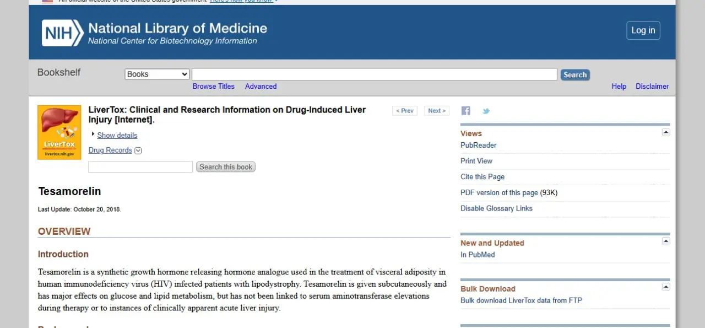Image resolution: width=705 pixels, height=328 pixels.
Task: Open Browse Titles link
Action: [213, 87]
